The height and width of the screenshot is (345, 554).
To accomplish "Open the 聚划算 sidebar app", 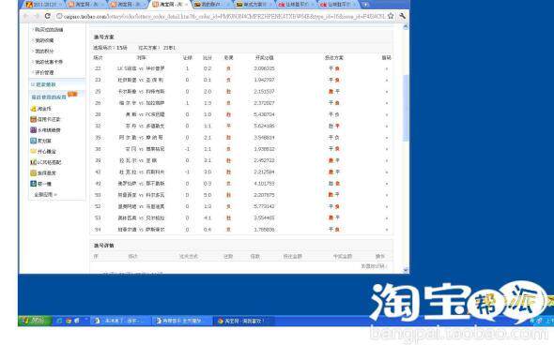I will pyautogui.click(x=40, y=141).
